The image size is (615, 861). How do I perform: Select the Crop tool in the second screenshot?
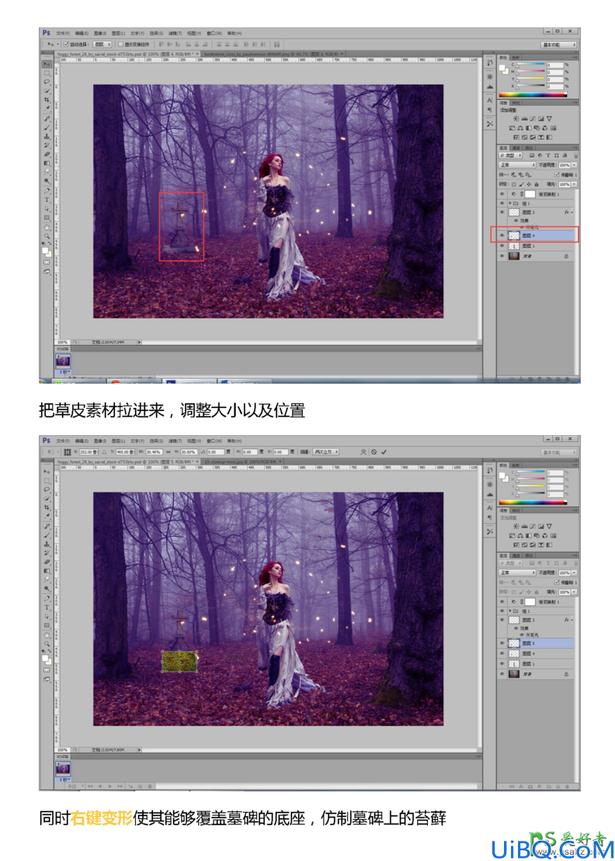pos(47,507)
